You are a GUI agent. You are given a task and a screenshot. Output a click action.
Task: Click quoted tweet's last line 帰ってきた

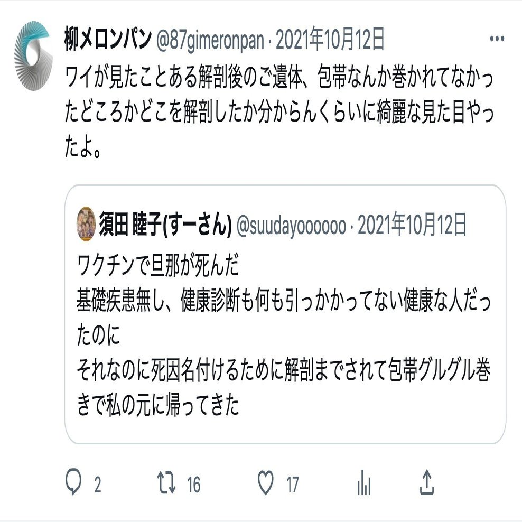pyautogui.click(x=158, y=405)
